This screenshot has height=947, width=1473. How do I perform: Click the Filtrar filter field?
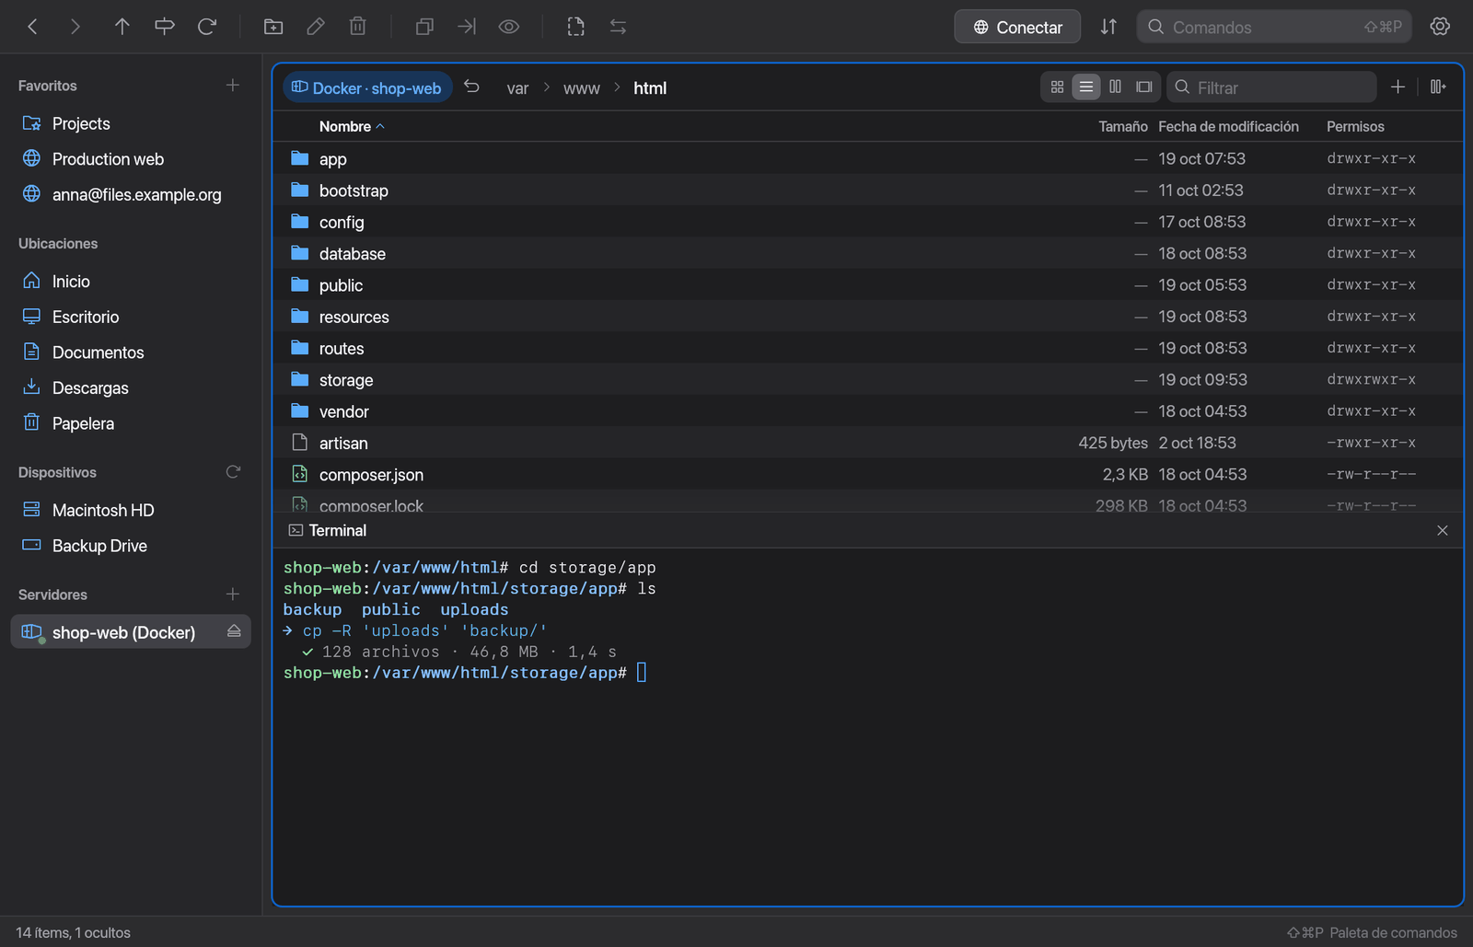1271,87
